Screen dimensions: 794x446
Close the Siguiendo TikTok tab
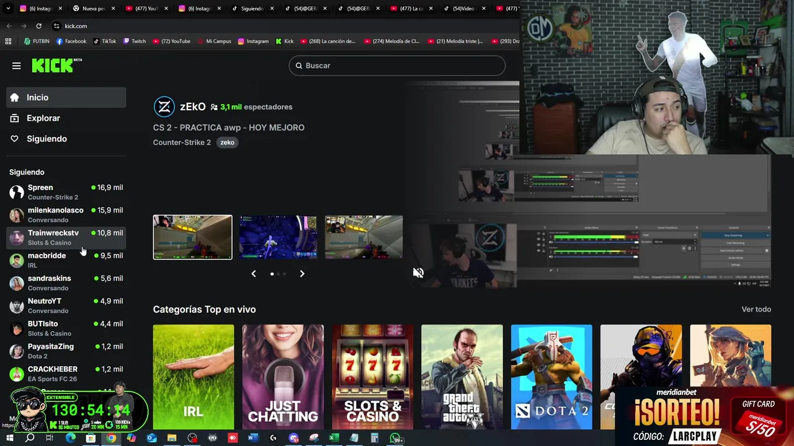[x=272, y=9]
